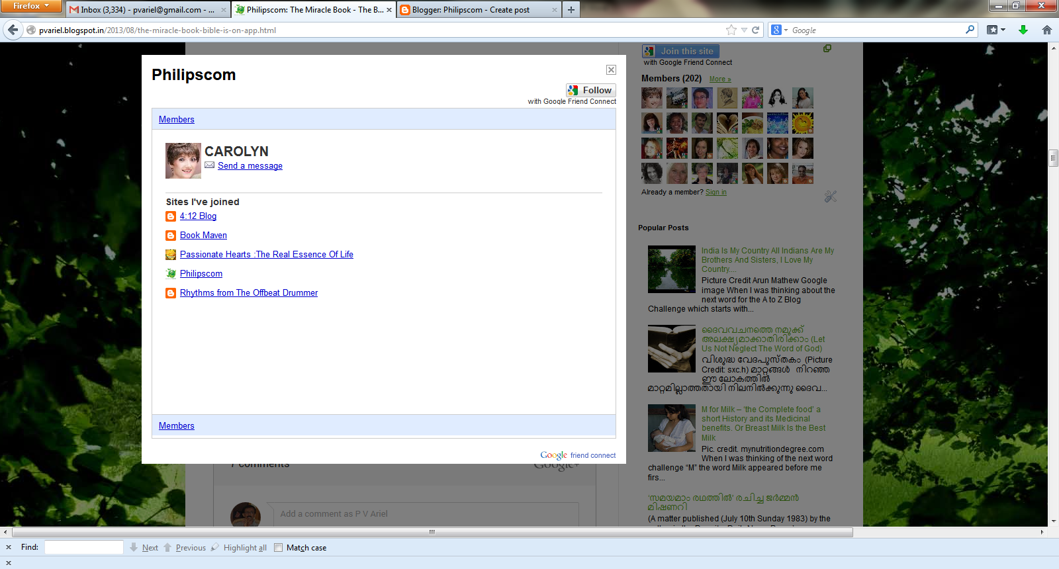Open the 4:12 Blog link

click(x=198, y=216)
